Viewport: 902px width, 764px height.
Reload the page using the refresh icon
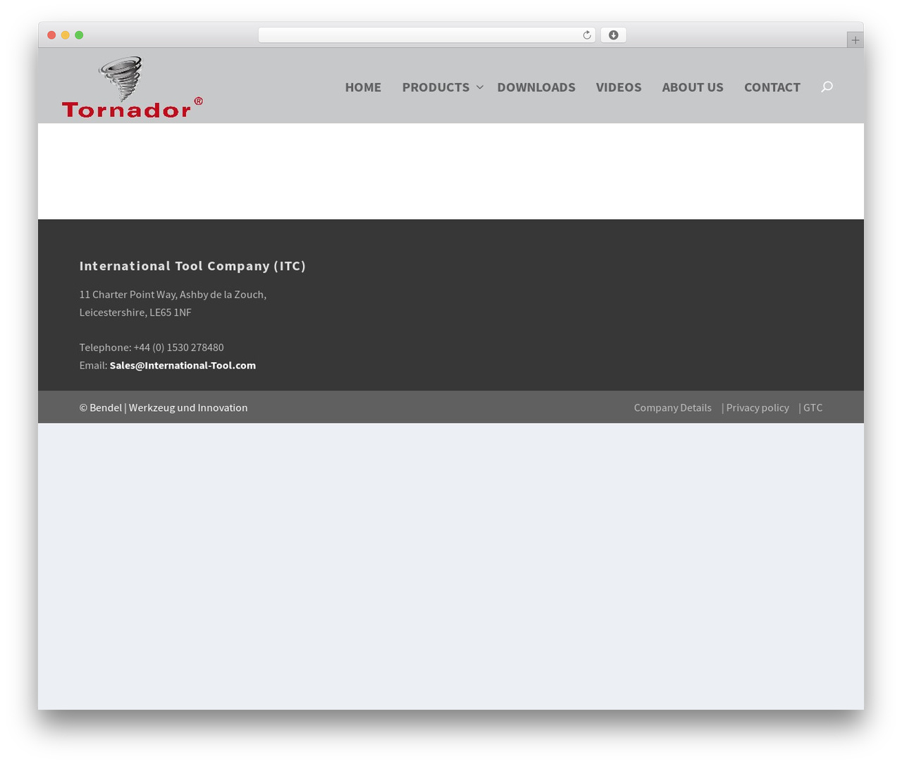(586, 35)
